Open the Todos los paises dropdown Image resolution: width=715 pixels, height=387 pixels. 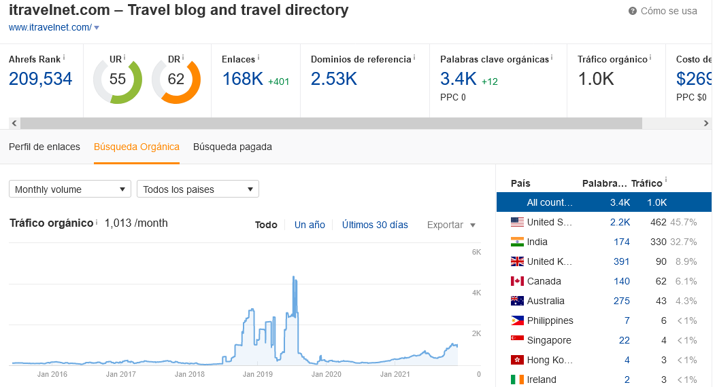(198, 189)
